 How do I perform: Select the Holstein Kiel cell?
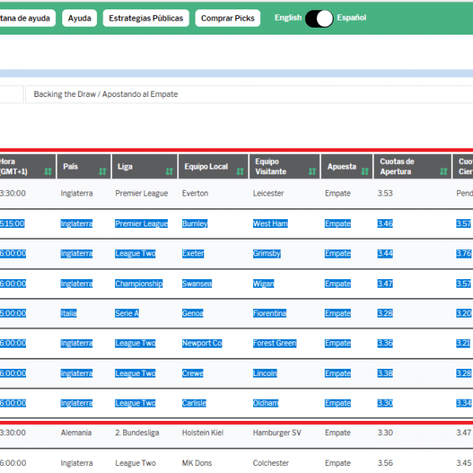(203, 433)
